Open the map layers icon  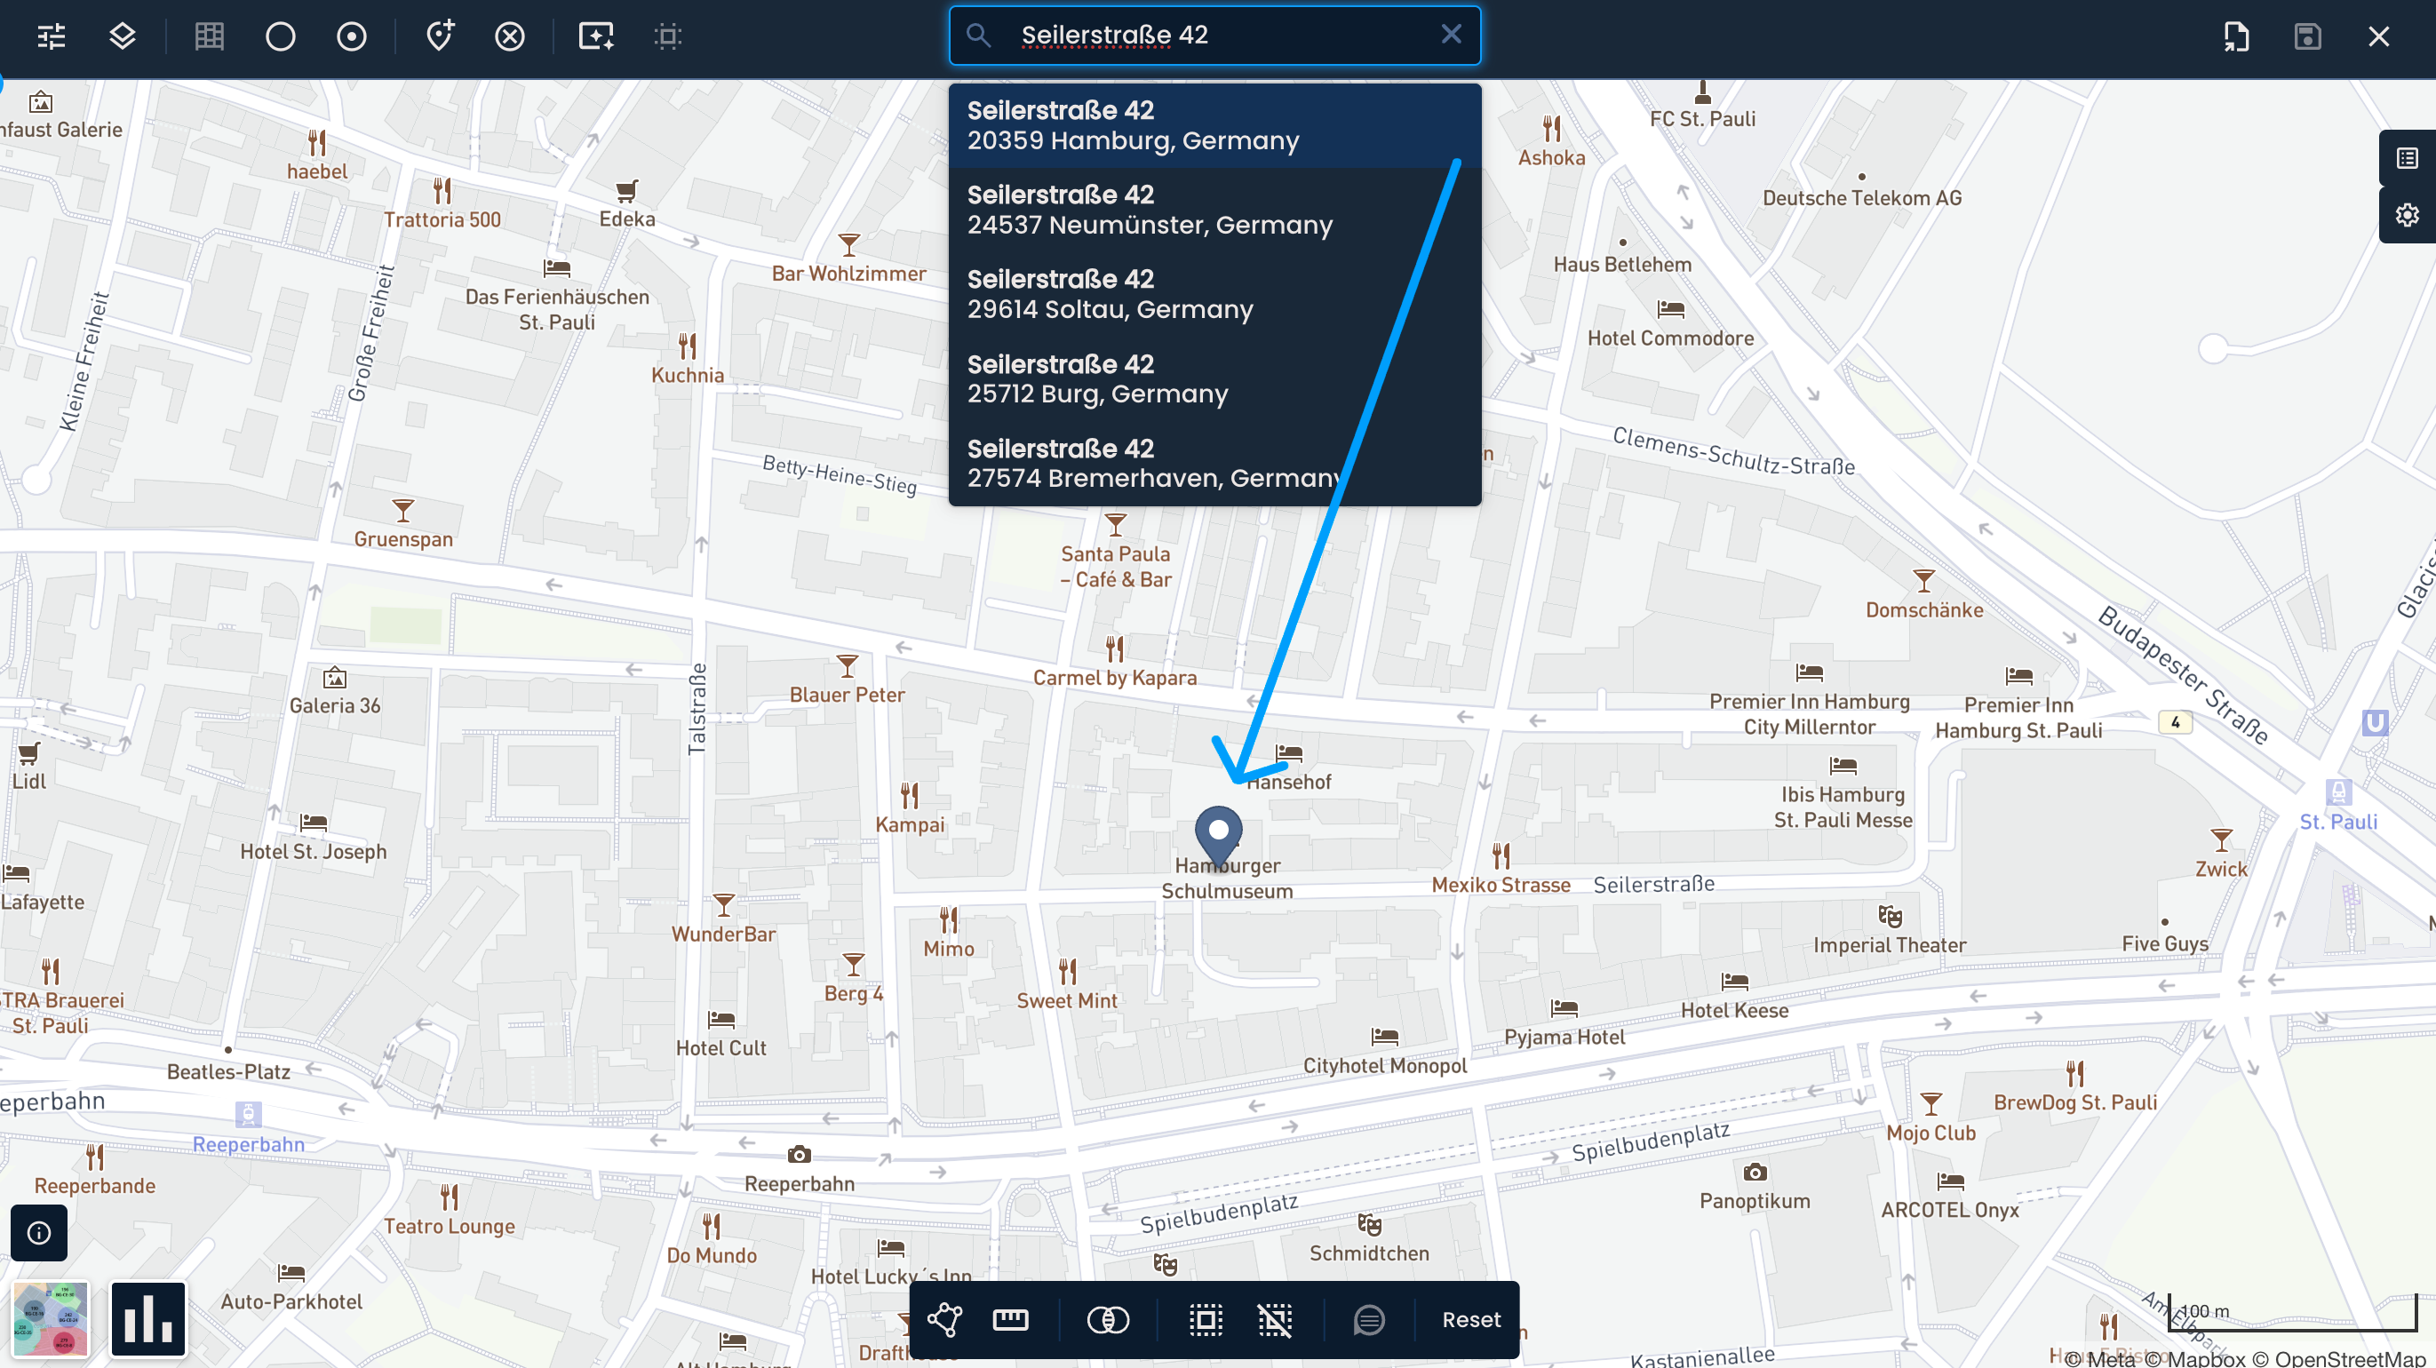[x=122, y=36]
